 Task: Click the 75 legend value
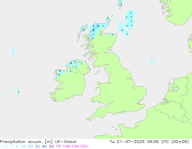coord(58,147)
